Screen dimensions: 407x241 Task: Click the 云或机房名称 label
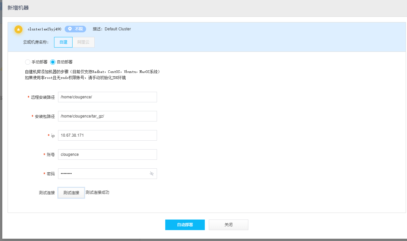click(x=36, y=42)
